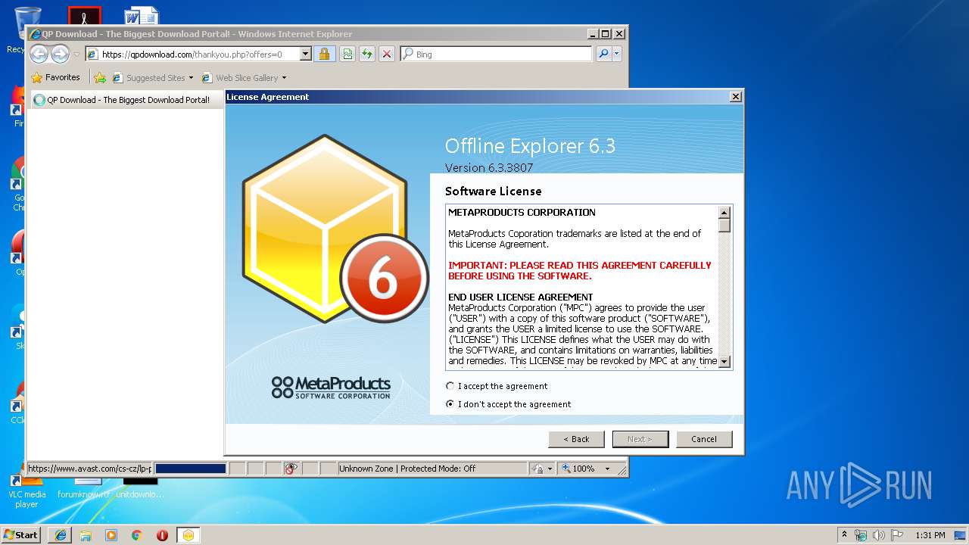This screenshot has width=969, height=545.
Task: Click the qpdownload.com address bar
Action: [x=192, y=54]
